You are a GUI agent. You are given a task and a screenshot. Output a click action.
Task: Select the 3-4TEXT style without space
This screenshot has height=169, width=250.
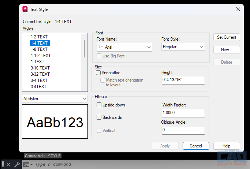coord(38,86)
